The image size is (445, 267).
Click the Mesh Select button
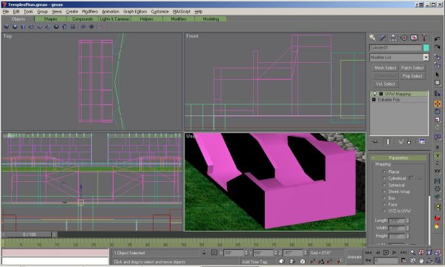click(x=385, y=67)
